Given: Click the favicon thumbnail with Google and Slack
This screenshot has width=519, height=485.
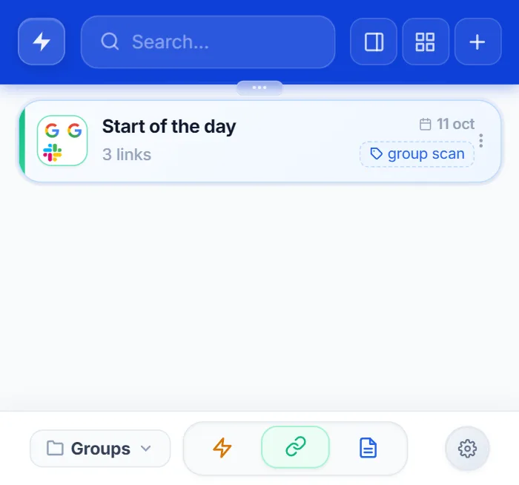Looking at the screenshot, I should [62, 140].
